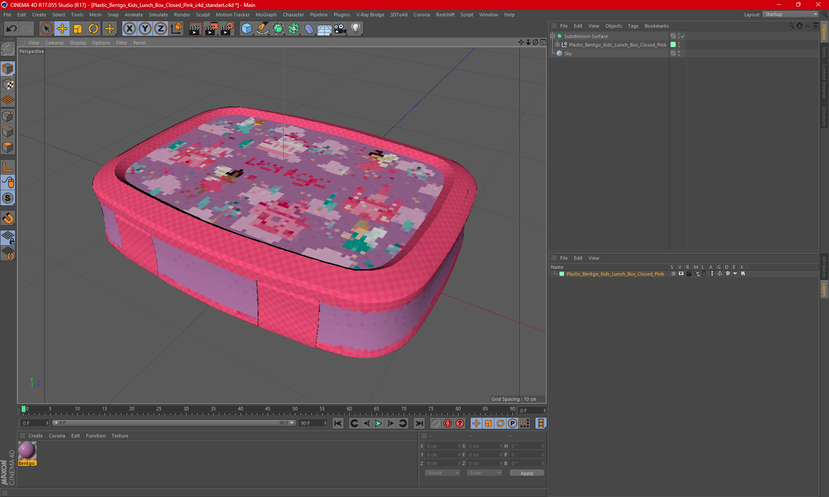Viewport: 829px width, 497px height.
Task: Open viewport Cameras menu
Action: (54, 43)
